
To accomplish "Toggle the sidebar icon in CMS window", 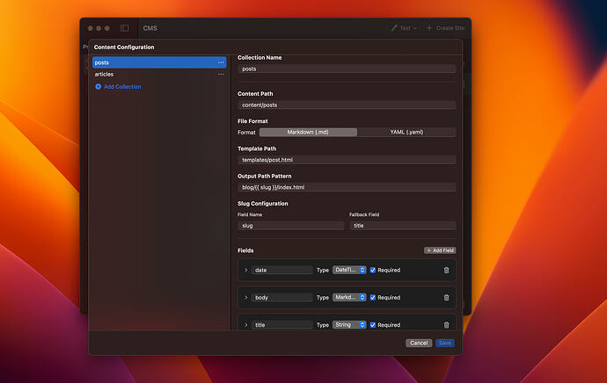I will 124,28.
